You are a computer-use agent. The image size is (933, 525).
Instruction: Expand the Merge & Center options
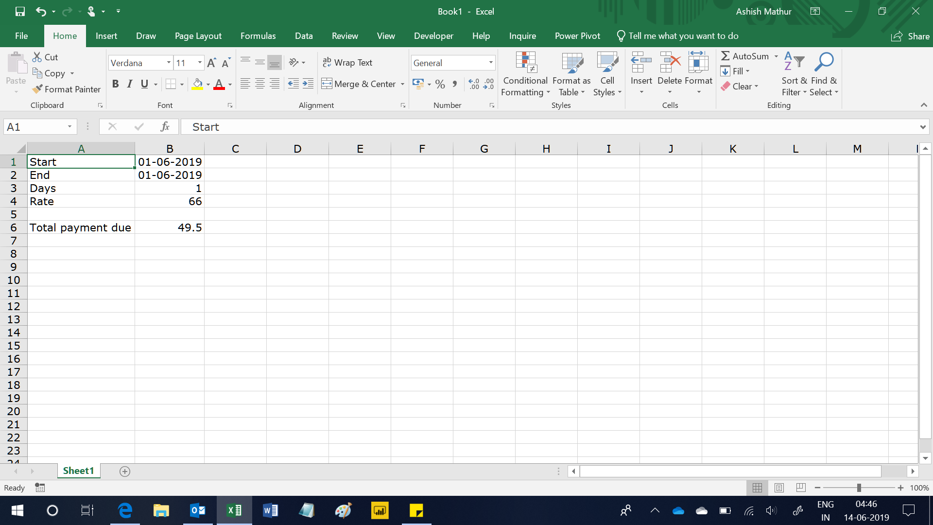pyautogui.click(x=402, y=84)
